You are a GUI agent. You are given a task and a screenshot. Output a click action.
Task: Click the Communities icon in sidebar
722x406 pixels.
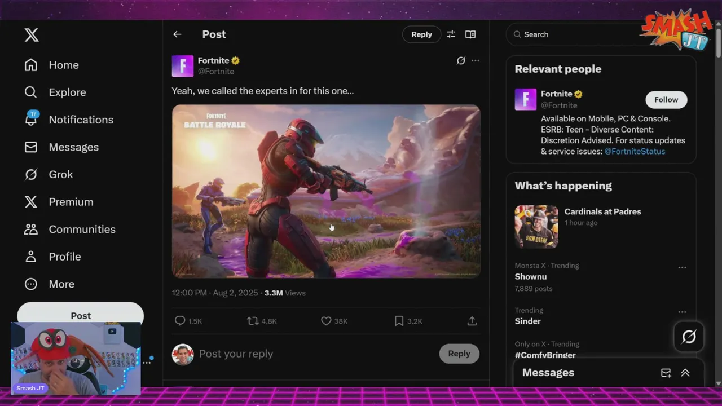point(31,229)
